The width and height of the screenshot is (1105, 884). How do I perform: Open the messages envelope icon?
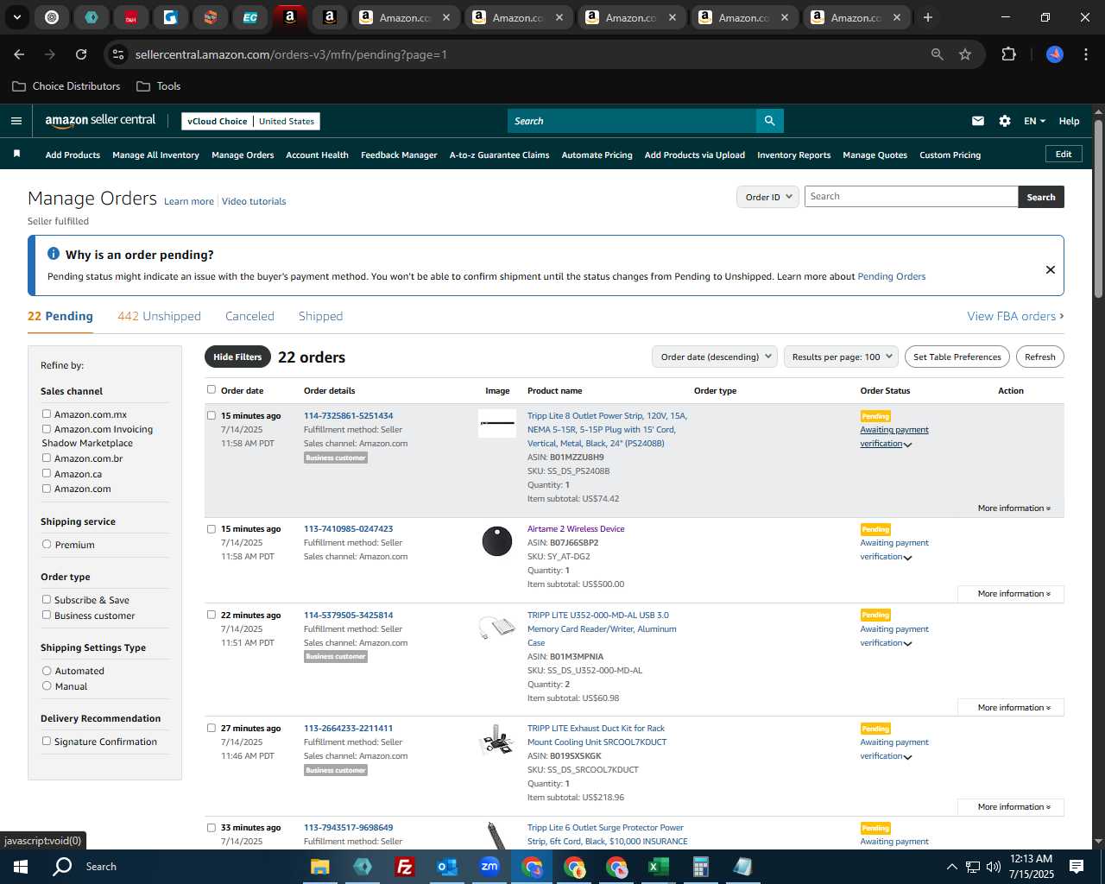[978, 121]
